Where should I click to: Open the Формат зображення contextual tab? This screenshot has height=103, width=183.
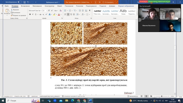(126, 6)
